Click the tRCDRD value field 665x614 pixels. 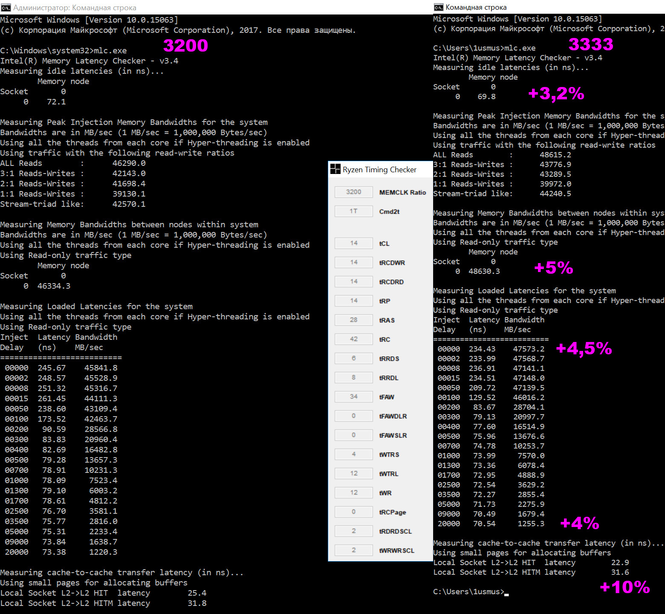tap(354, 281)
